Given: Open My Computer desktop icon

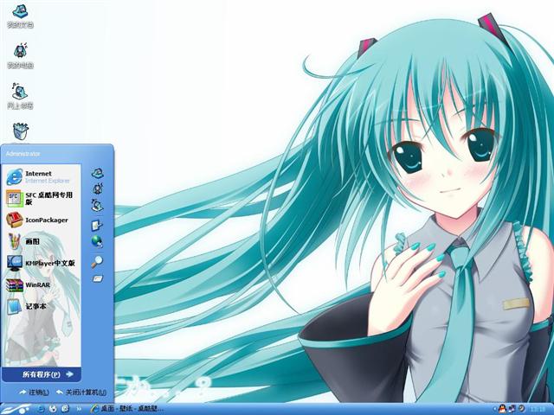Looking at the screenshot, I should (20, 55).
